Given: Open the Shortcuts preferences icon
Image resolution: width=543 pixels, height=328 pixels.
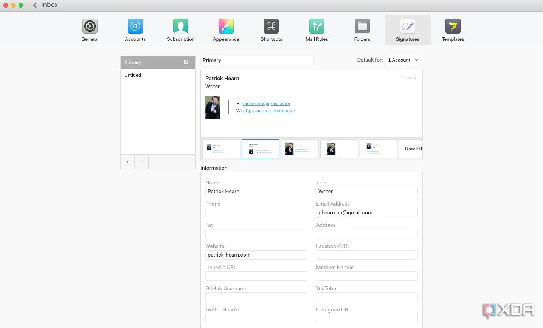Looking at the screenshot, I should (271, 26).
